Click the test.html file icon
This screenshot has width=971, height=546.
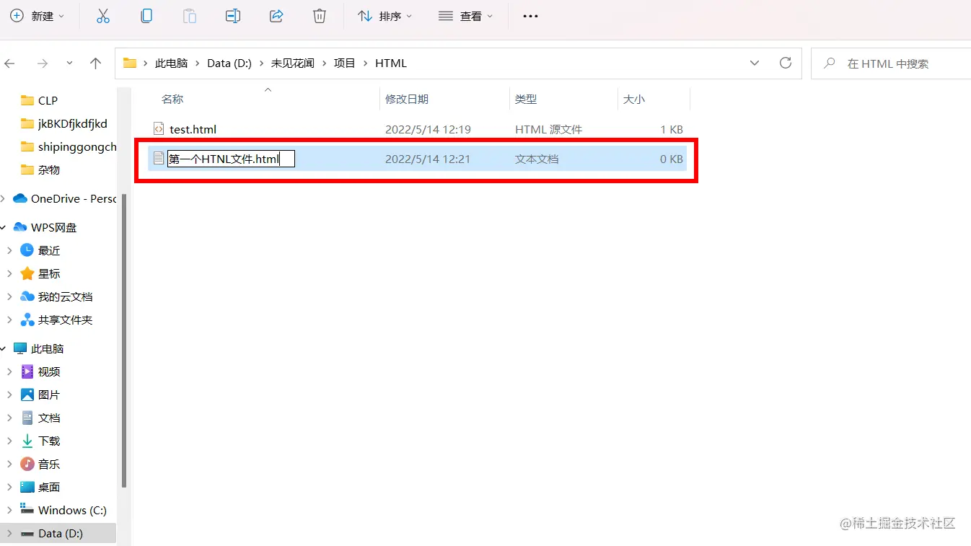tap(159, 129)
